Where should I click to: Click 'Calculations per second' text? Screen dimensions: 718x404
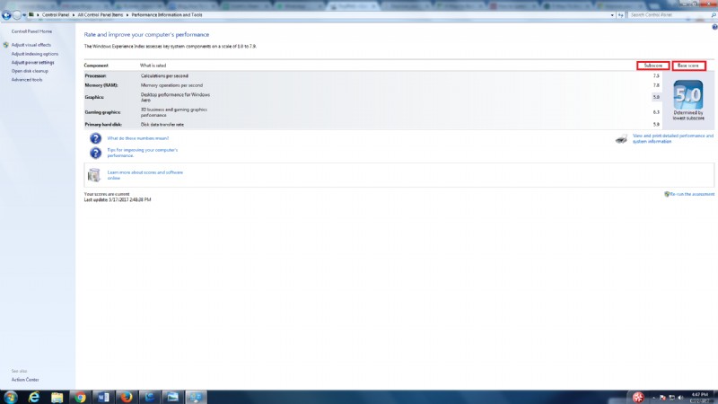click(164, 76)
